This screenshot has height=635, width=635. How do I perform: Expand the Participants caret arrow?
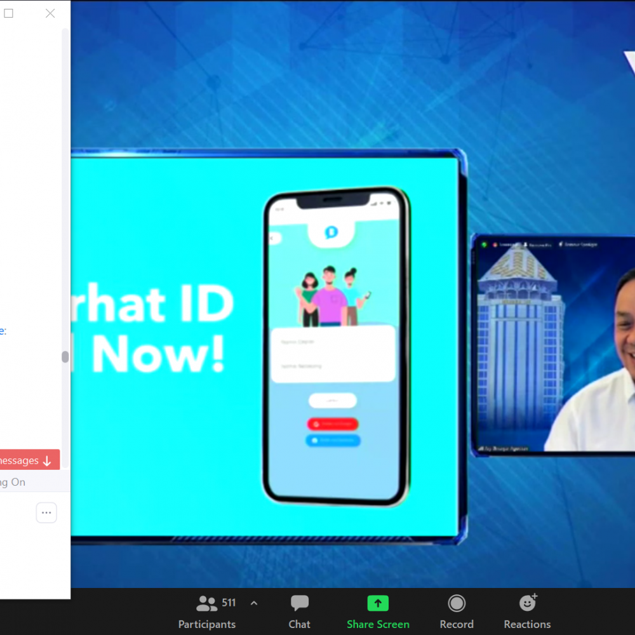coord(254,603)
